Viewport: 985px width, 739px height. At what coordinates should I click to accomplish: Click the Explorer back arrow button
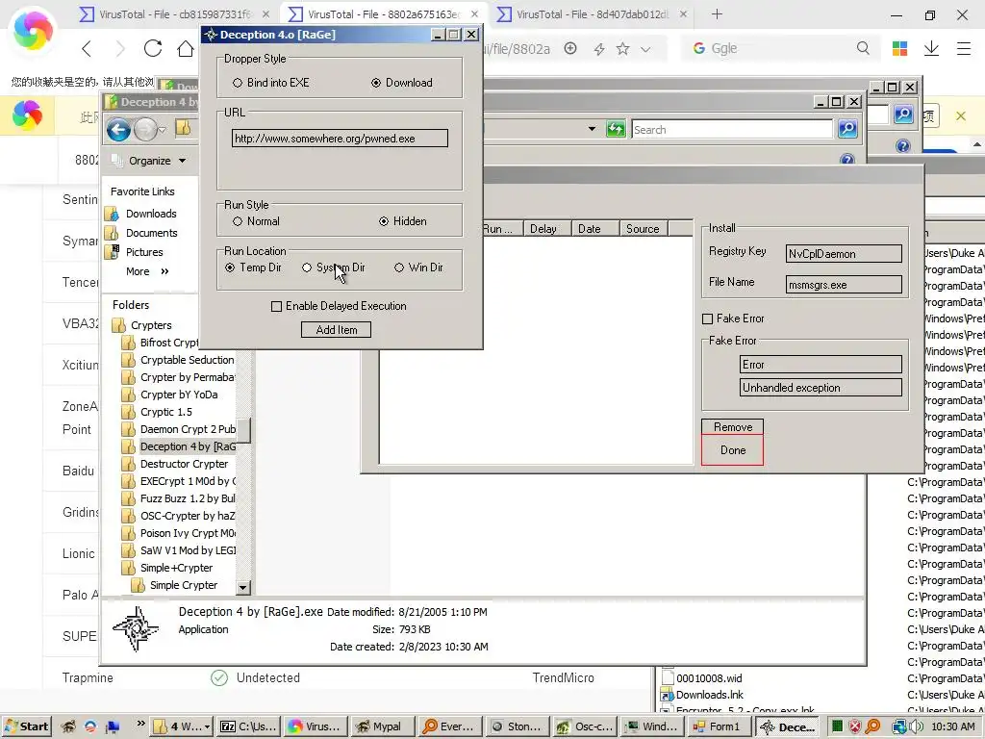coord(118,130)
